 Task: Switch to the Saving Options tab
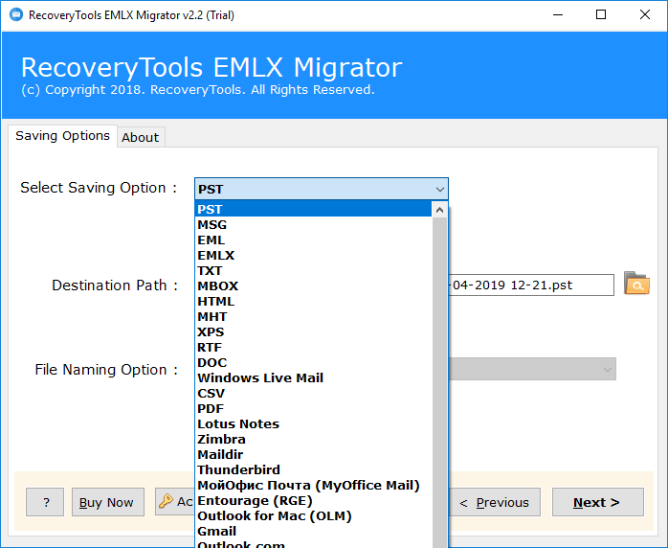[62, 136]
